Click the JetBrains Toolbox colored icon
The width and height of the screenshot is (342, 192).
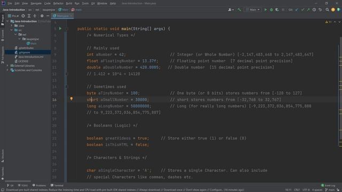(339, 10)
